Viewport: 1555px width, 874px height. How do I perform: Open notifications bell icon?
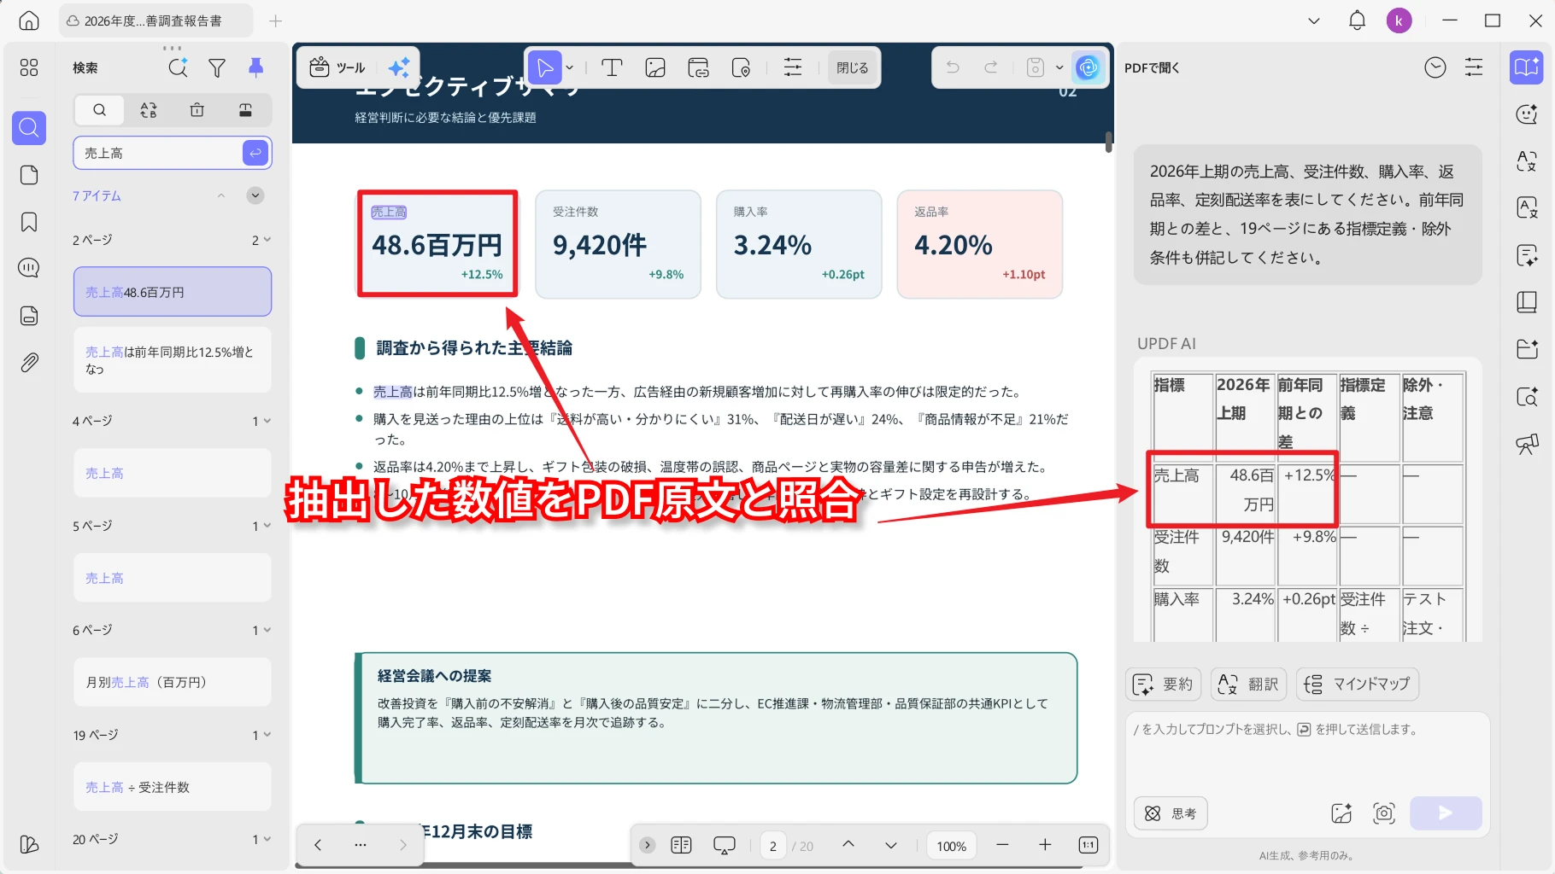(1357, 20)
